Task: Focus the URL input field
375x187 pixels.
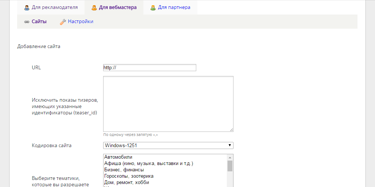Action: click(x=149, y=68)
